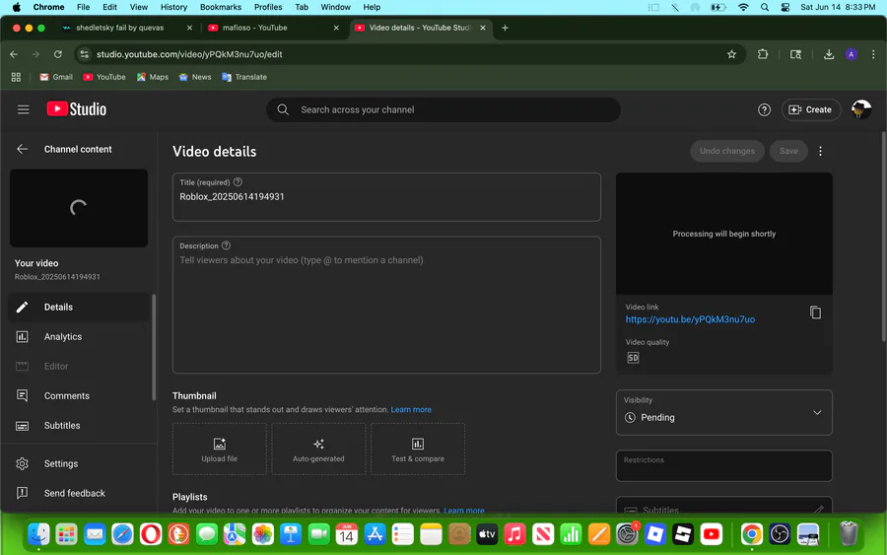887x555 pixels.
Task: Click into the Description field
Action: click(386, 305)
